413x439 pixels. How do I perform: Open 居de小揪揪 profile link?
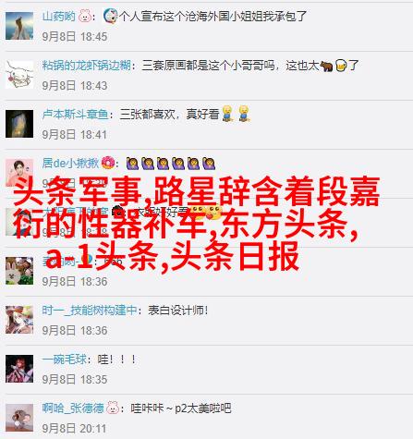pos(70,163)
